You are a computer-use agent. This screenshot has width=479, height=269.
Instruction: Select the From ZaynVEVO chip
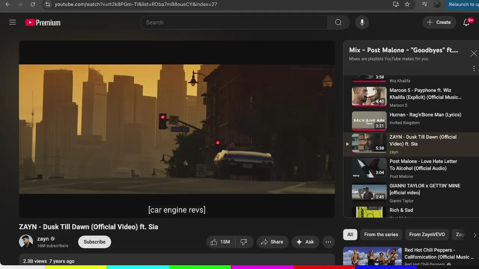[427, 235]
